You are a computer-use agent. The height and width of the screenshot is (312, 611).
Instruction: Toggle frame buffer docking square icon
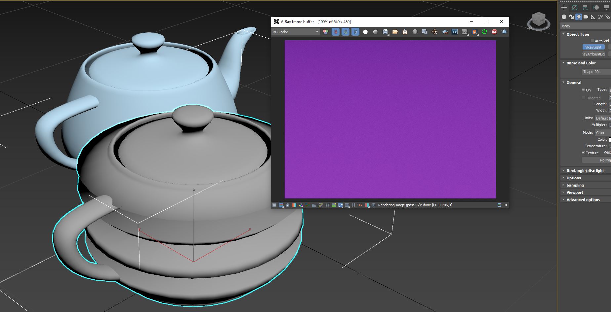coord(499,205)
